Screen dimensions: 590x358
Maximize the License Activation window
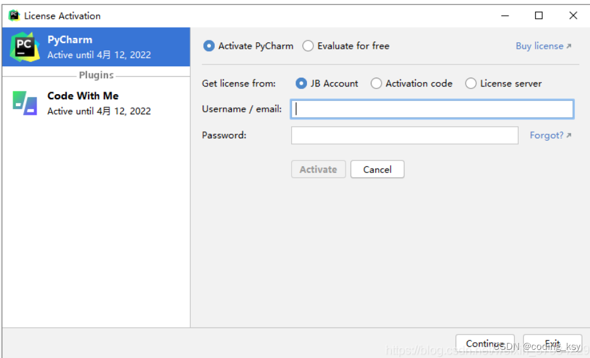click(x=539, y=15)
